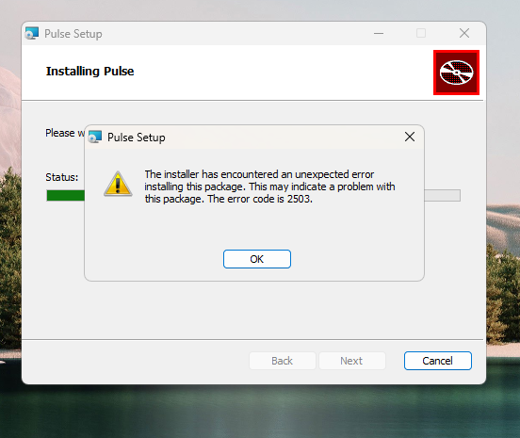
Task: Click the error code 2503 message text
Action: 269,187
